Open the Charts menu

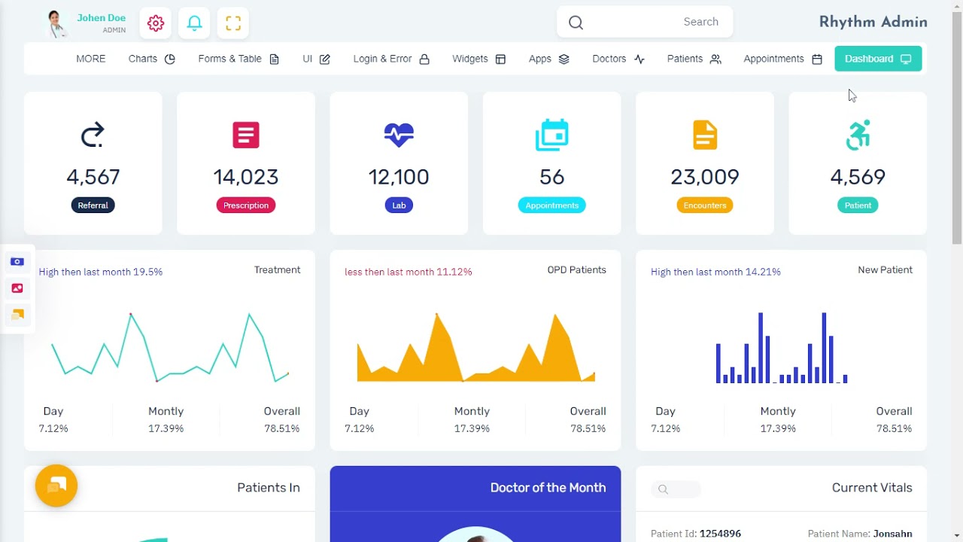[x=151, y=59]
